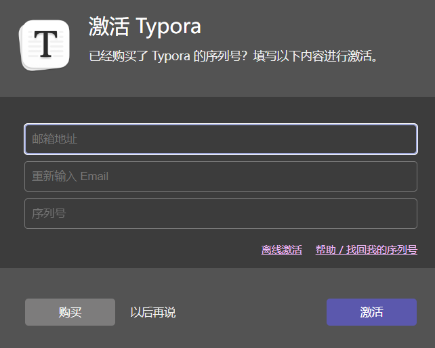Click the subtitle 已经购买了 Typora 的序列号
The width and height of the screenshot is (435, 348).
pyautogui.click(x=168, y=56)
